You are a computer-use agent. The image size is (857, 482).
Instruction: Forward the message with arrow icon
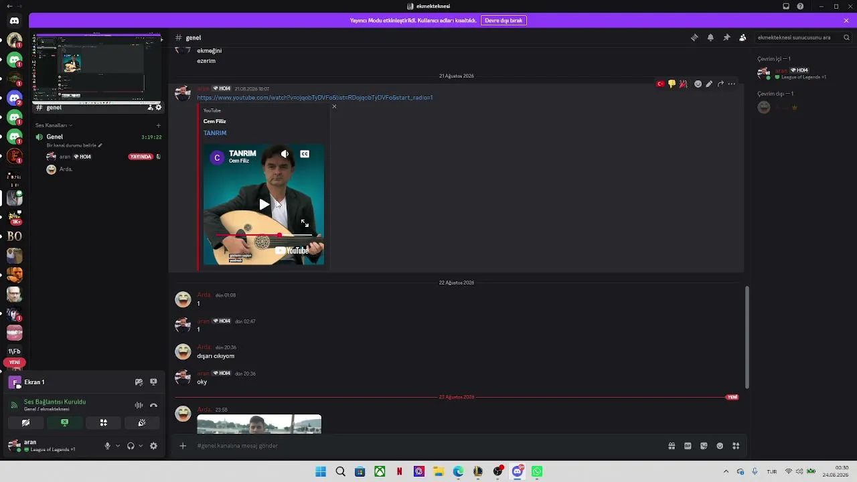[x=720, y=84]
